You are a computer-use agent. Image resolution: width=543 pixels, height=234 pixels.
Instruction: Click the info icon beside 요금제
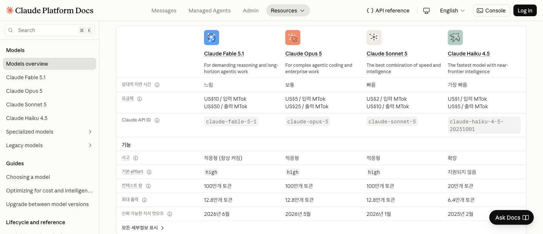point(140,99)
